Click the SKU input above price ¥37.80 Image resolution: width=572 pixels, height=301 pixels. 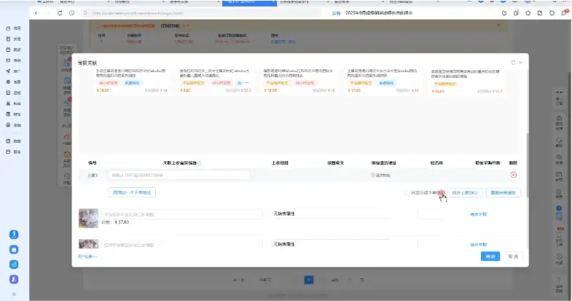(181, 214)
